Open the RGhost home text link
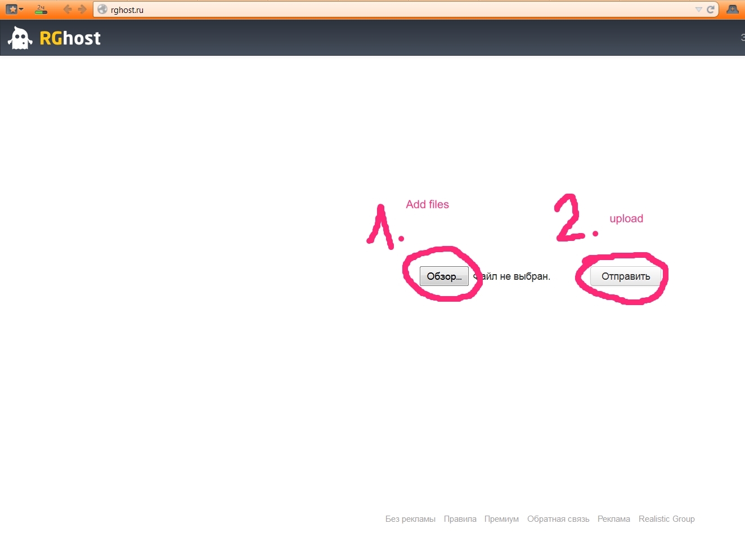The width and height of the screenshot is (745, 537). pos(70,38)
